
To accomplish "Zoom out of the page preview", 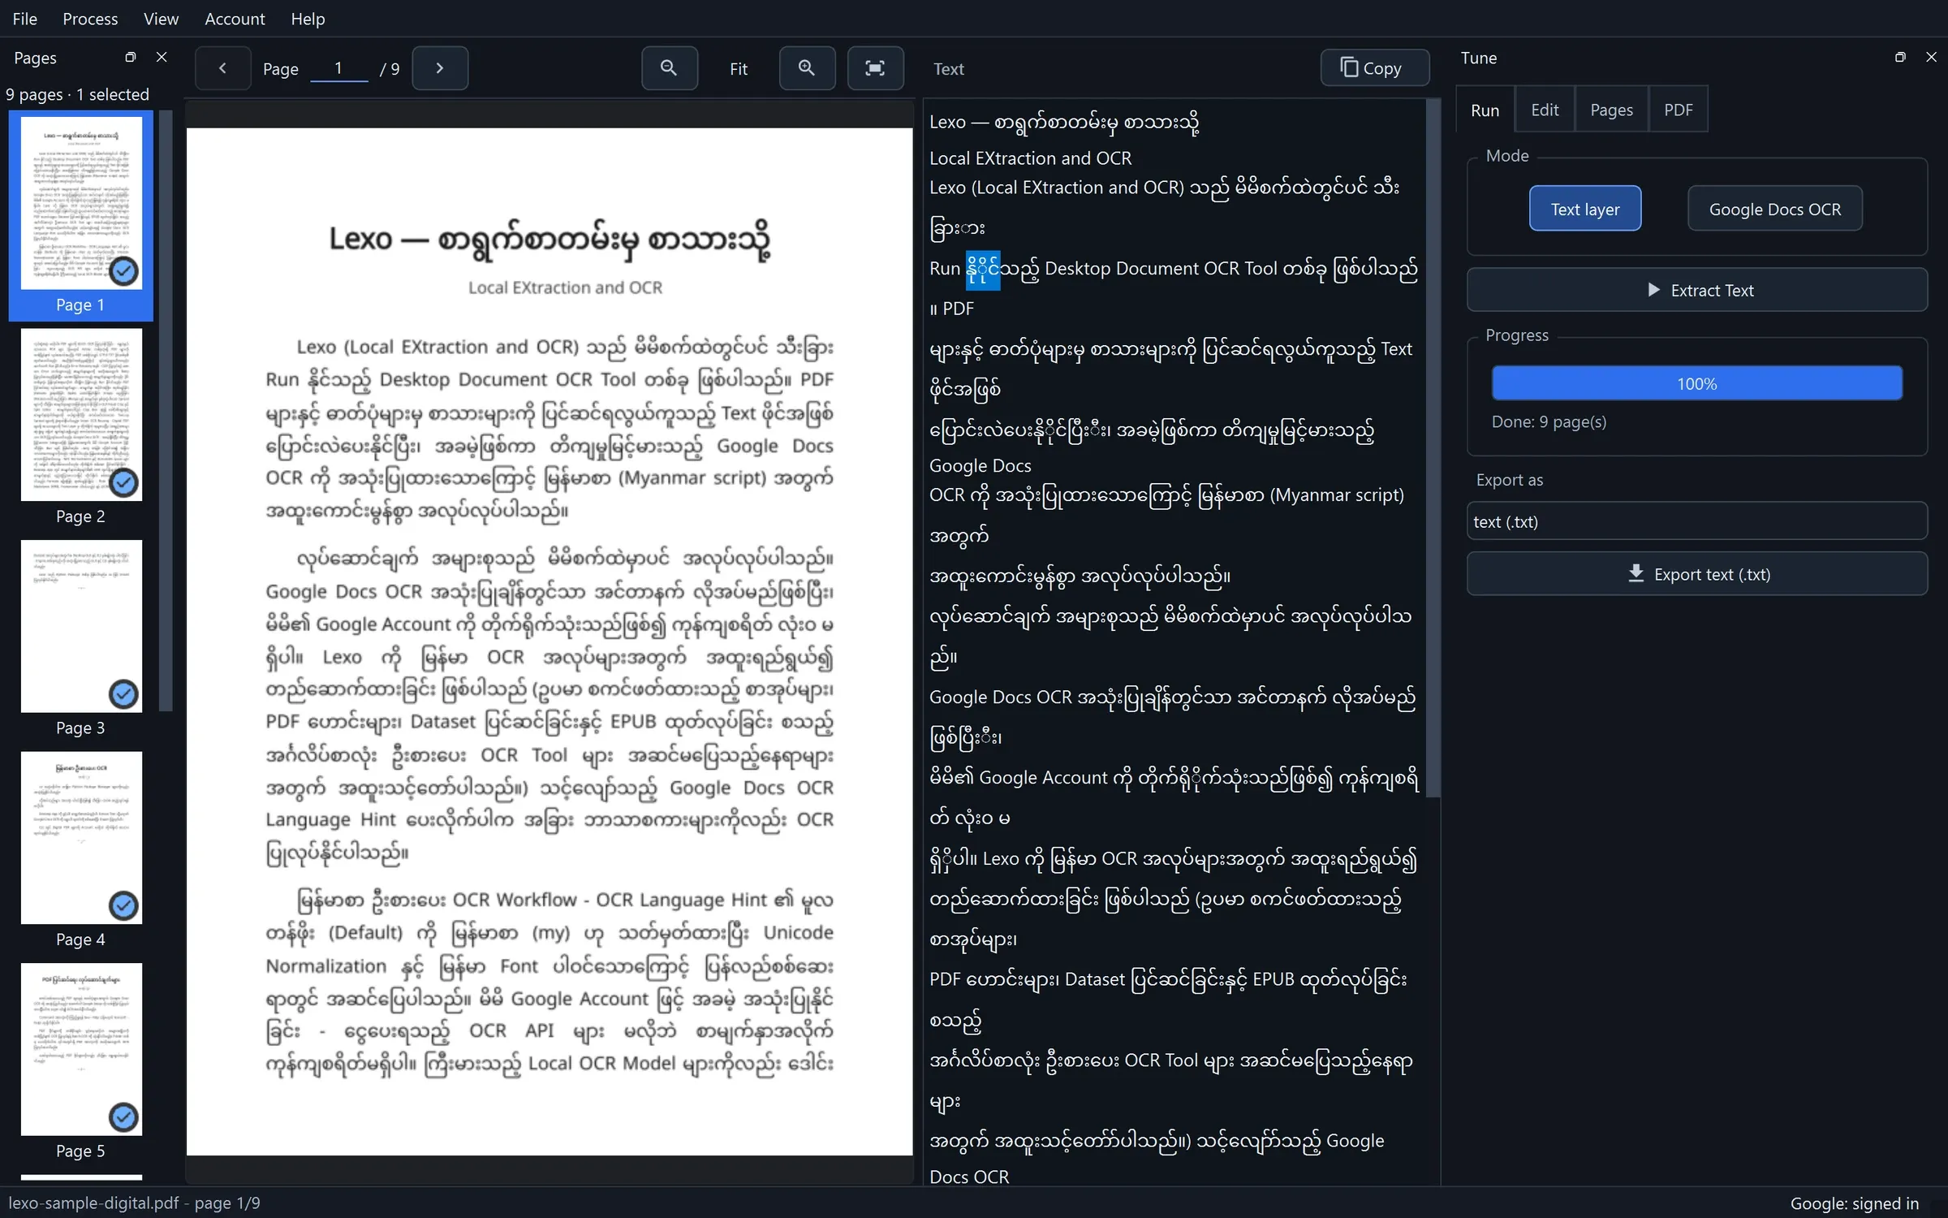I will click(x=669, y=68).
